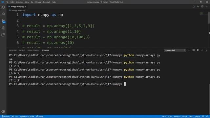Click Ln 12, Col 34 position indicator

point(167,116)
